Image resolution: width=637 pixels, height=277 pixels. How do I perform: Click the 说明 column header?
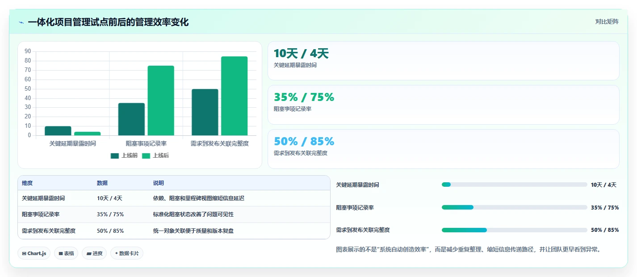(159, 183)
